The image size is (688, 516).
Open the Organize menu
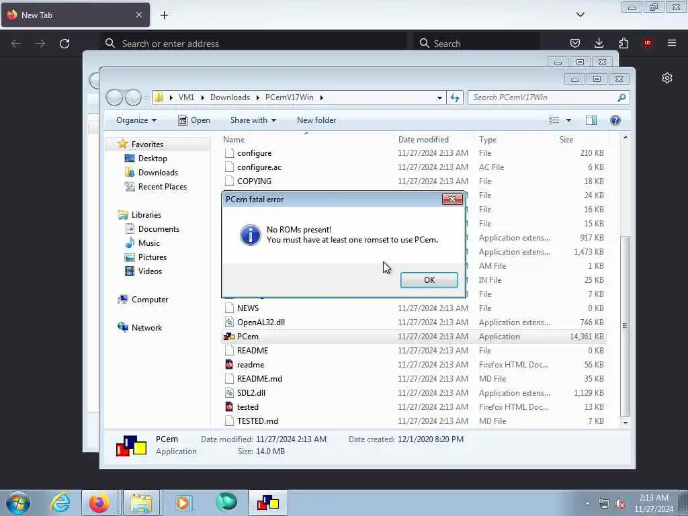tap(136, 120)
